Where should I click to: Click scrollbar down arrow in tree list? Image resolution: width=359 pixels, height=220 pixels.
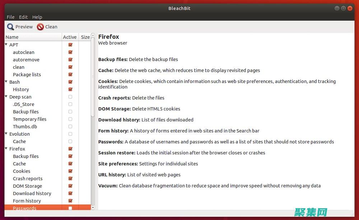(93, 207)
